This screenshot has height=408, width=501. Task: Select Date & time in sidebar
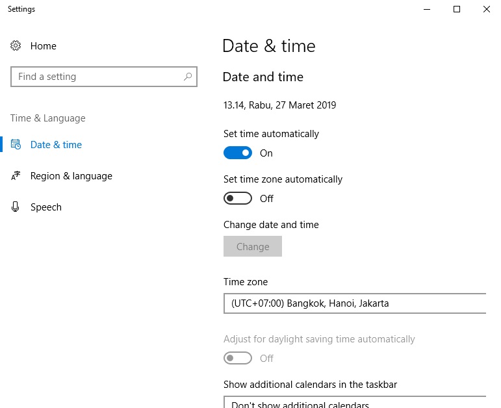pos(56,145)
